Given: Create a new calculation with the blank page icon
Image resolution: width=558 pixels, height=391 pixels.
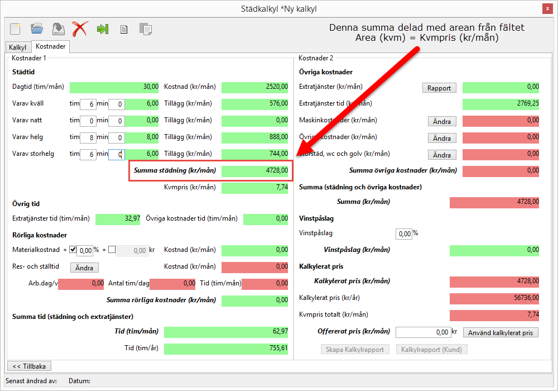Looking at the screenshot, I should click(15, 28).
